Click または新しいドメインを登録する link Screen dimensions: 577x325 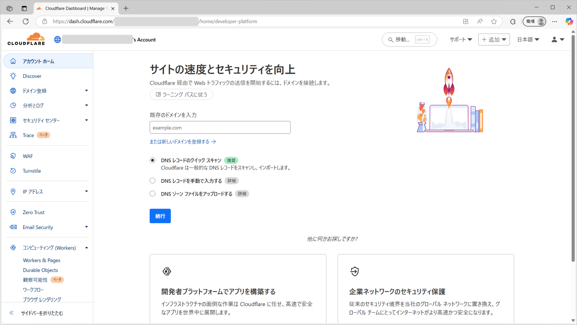click(183, 142)
